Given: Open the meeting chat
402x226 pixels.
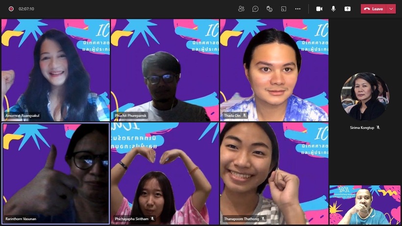Looking at the screenshot, I should pos(255,9).
